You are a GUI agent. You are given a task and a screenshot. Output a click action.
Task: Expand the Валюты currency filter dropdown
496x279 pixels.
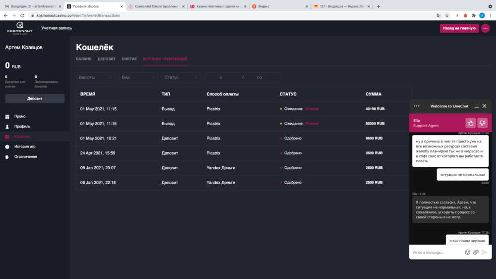point(96,77)
